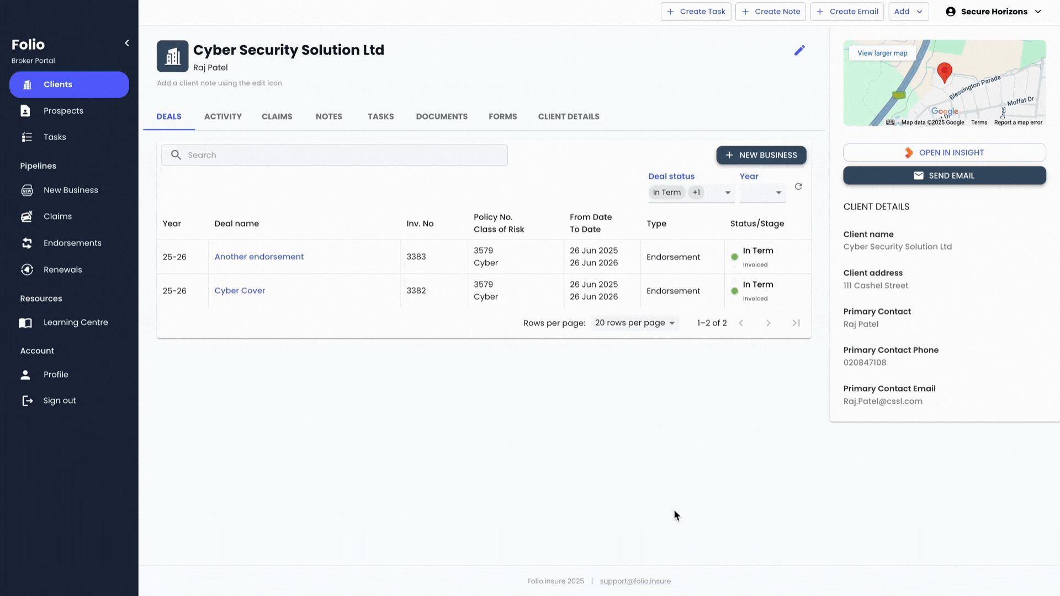Expand the Deal status filter dropdown
Screen dimensions: 1060x596
(728, 193)
